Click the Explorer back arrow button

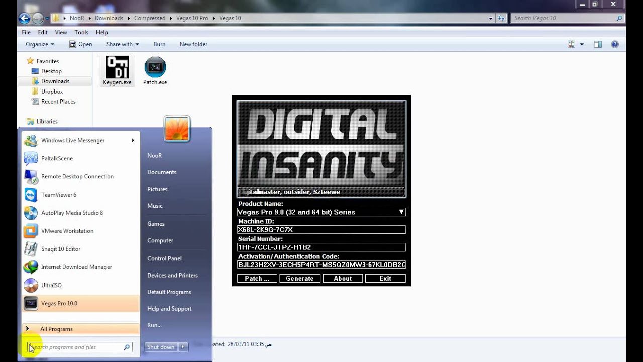pos(25,18)
